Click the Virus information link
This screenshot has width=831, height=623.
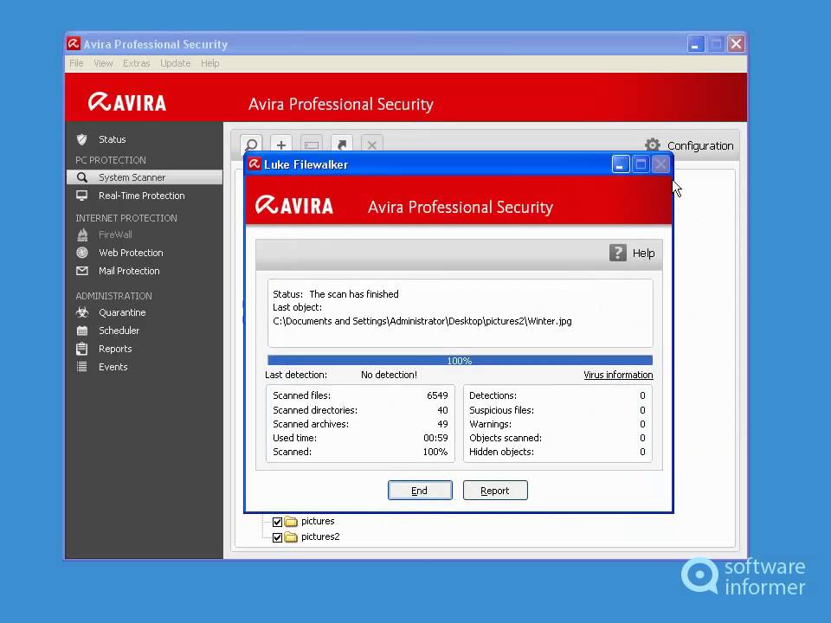[618, 375]
